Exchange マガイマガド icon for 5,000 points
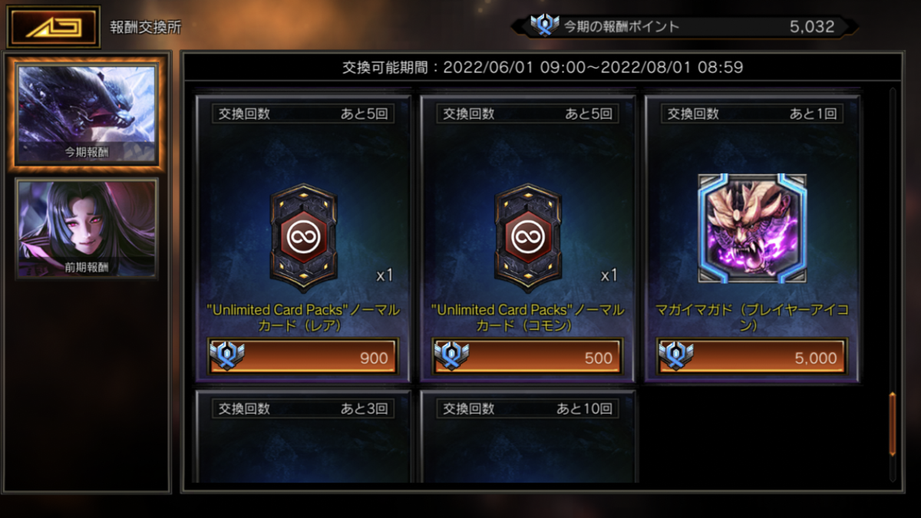Viewport: 921px width, 518px height. point(752,357)
